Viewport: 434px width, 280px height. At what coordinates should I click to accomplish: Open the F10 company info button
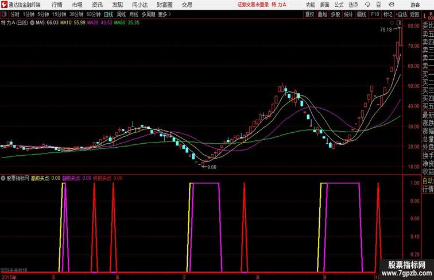pos(375,14)
